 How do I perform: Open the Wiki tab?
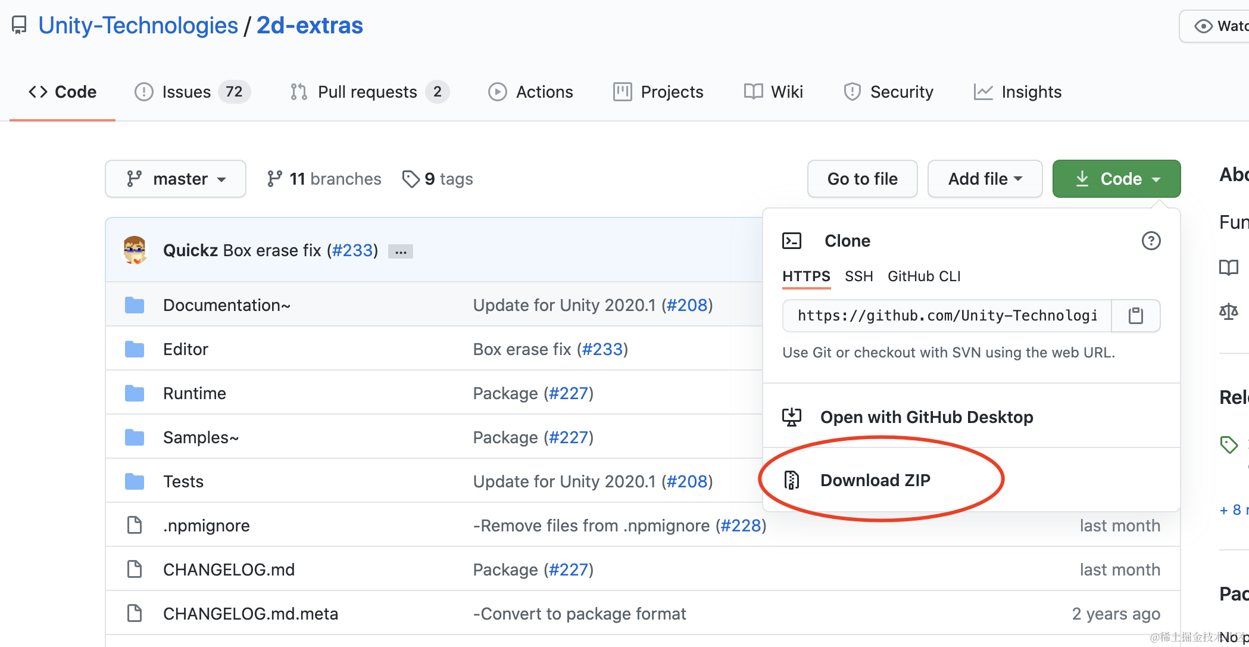point(773,92)
